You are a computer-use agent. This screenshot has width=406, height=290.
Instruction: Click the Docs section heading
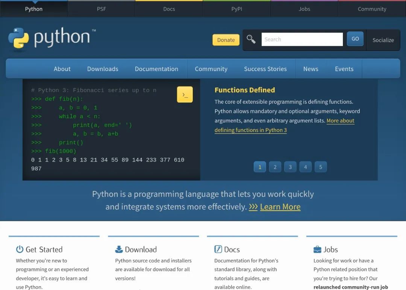coord(232,250)
